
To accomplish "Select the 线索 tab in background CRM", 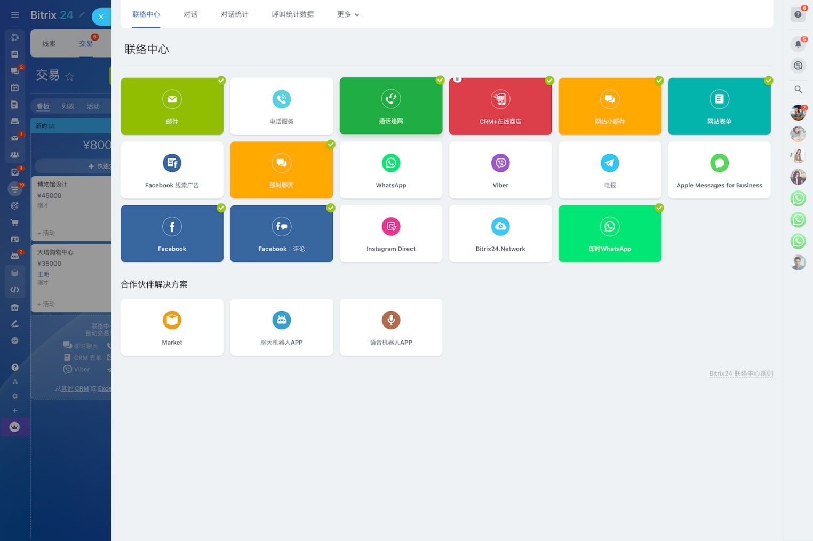I will coord(49,44).
